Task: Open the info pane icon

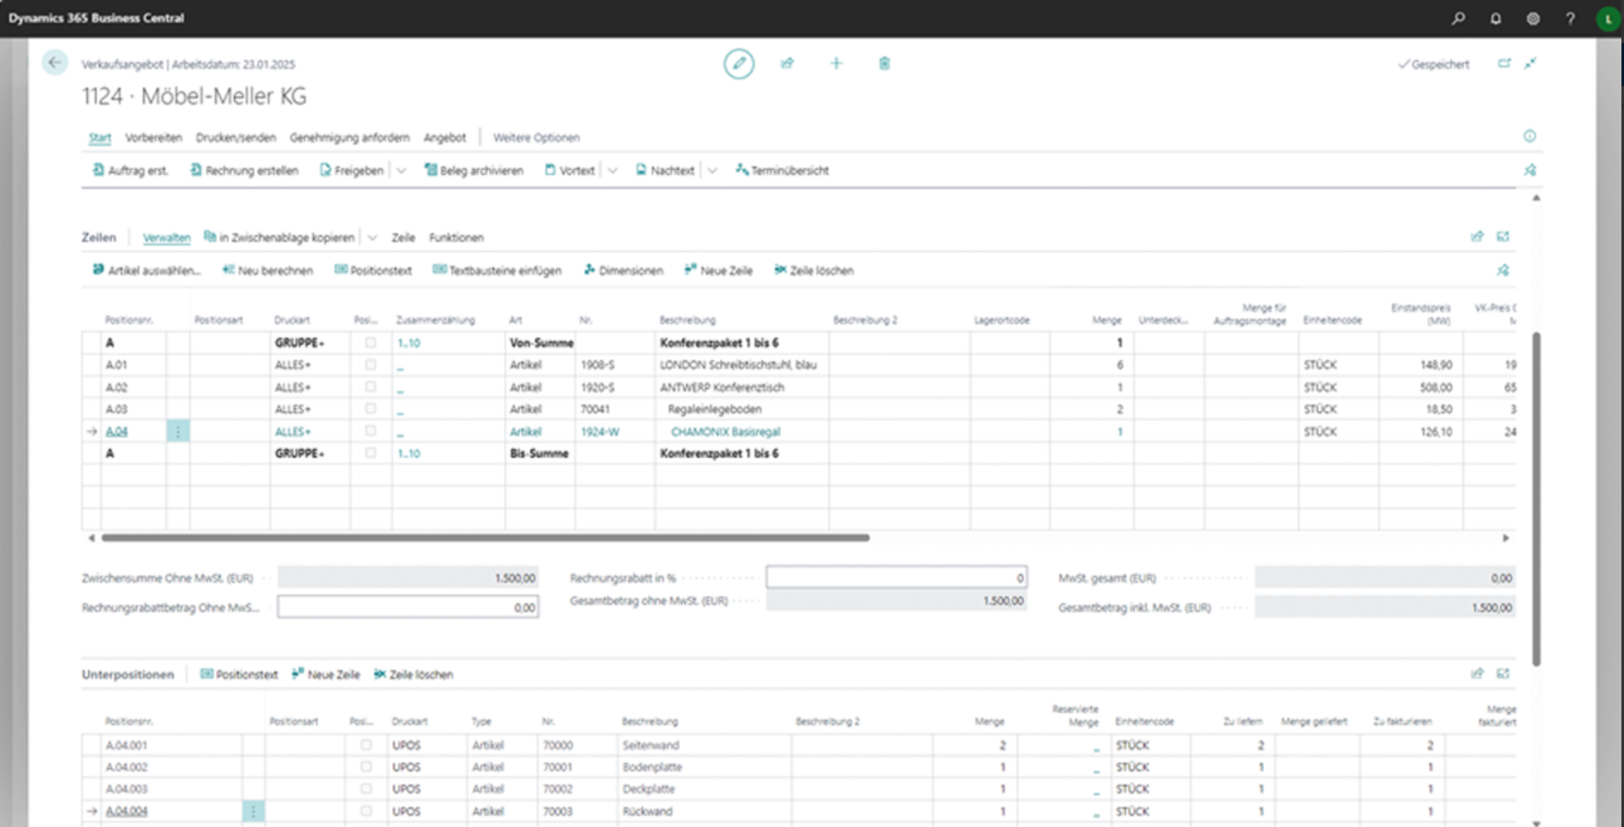Action: [1529, 136]
